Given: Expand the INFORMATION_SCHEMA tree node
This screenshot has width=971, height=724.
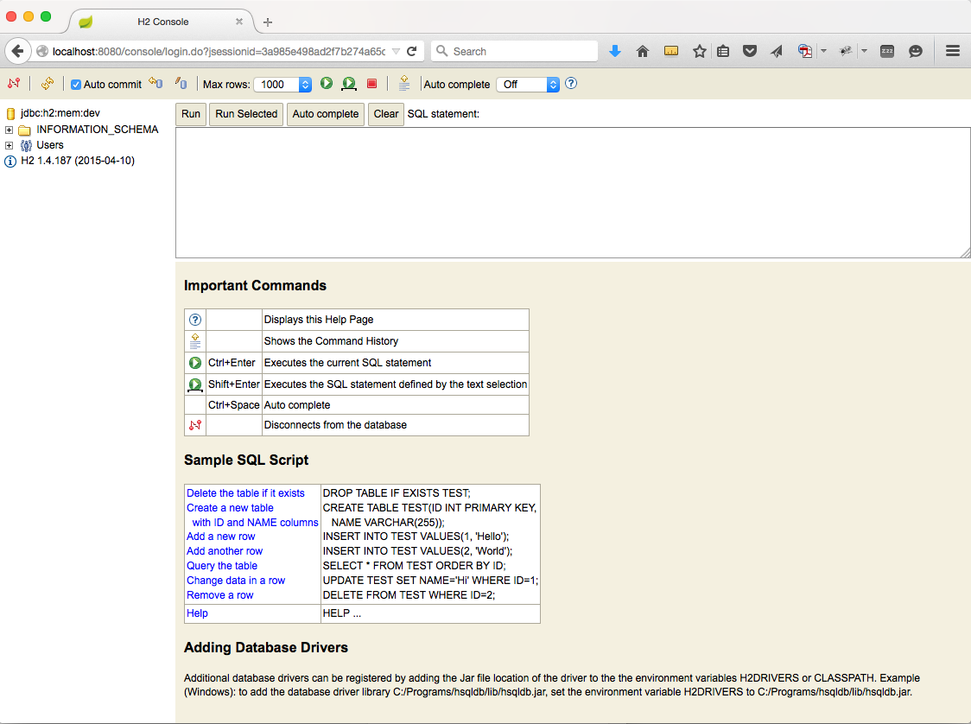Looking at the screenshot, I should coord(7,129).
